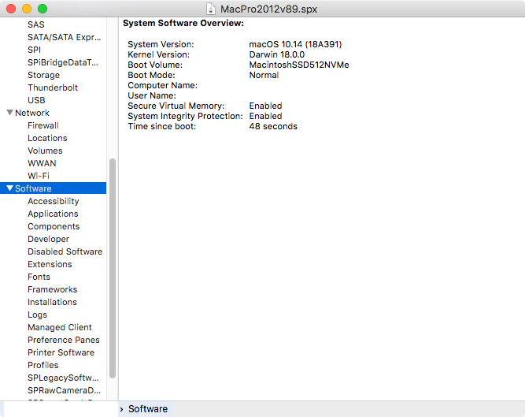
Task: Click the 48 seconds boot time value
Action: point(273,126)
